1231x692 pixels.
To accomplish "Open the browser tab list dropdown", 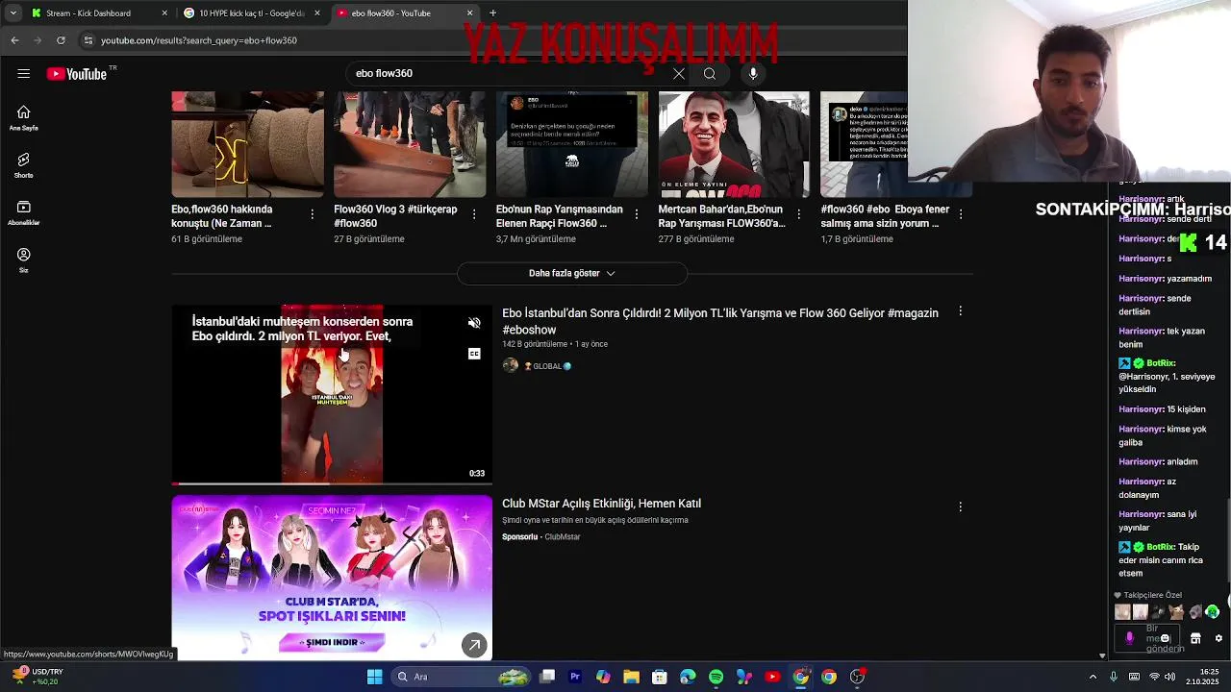I will [13, 12].
